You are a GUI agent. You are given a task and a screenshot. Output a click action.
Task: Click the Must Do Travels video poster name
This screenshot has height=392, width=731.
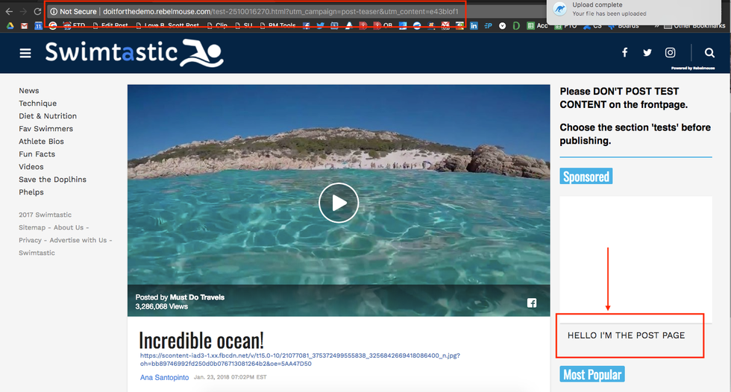tap(197, 297)
